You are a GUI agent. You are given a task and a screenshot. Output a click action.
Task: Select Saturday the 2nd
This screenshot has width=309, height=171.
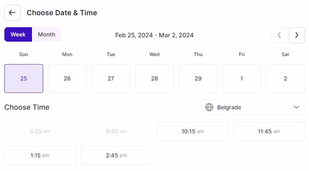285,78
